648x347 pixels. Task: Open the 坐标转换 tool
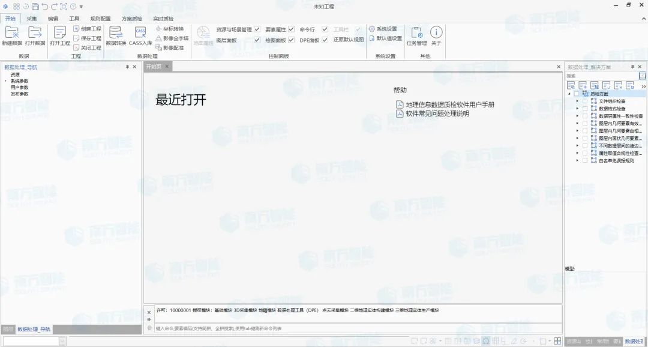(x=169, y=29)
